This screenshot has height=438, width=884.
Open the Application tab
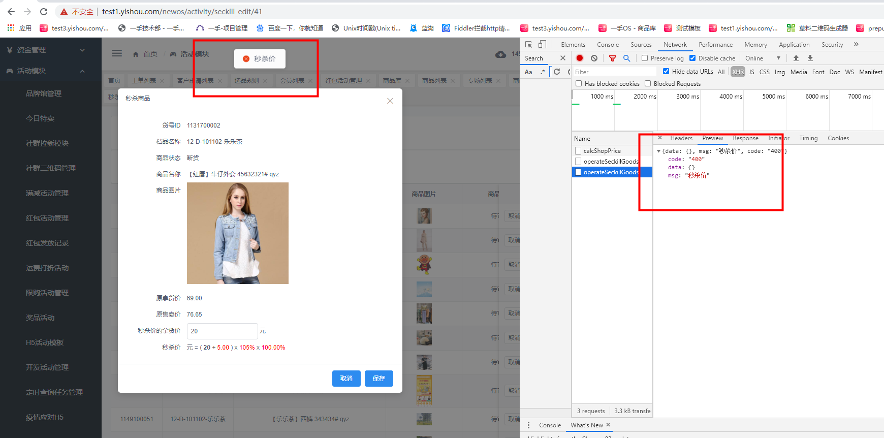pos(794,45)
